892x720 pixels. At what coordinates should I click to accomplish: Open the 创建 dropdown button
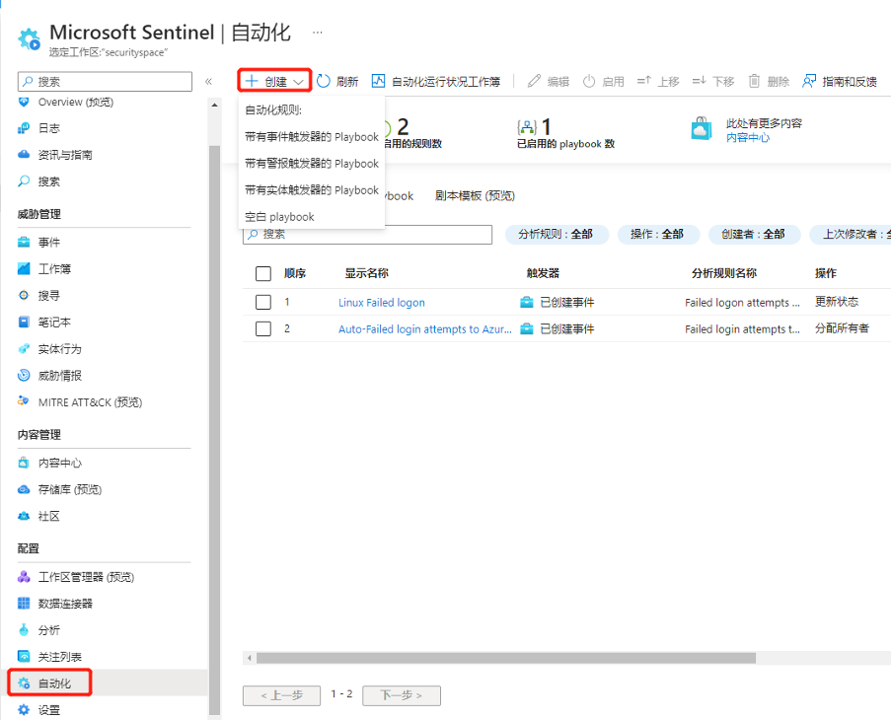click(x=274, y=81)
